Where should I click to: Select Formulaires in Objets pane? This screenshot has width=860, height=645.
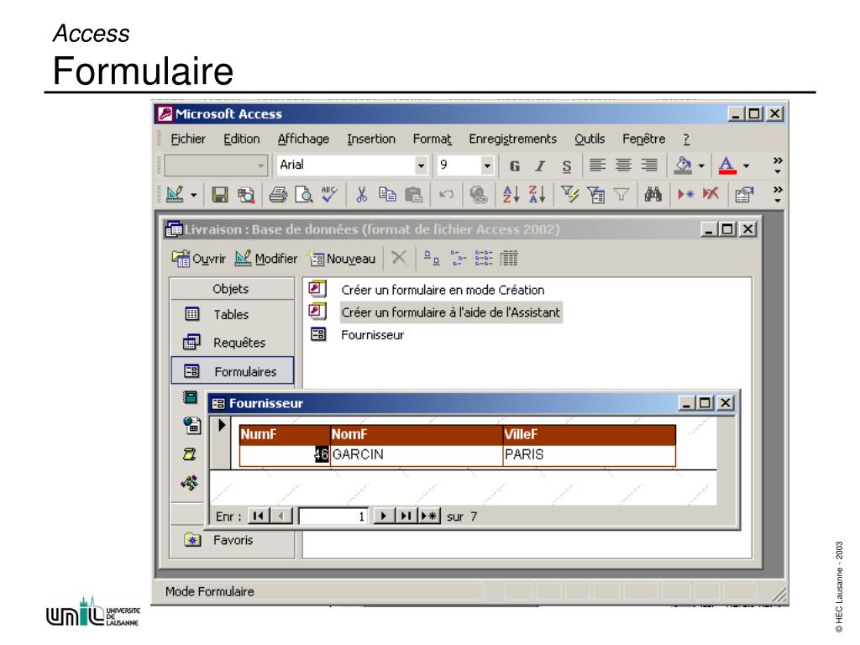pyautogui.click(x=232, y=371)
